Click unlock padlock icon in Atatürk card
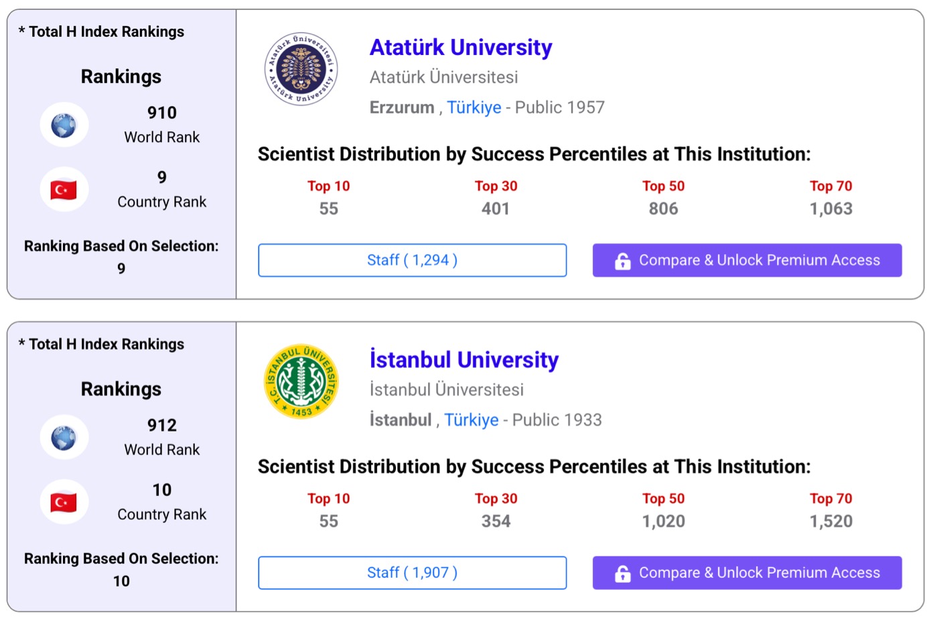The width and height of the screenshot is (931, 624). 622,261
